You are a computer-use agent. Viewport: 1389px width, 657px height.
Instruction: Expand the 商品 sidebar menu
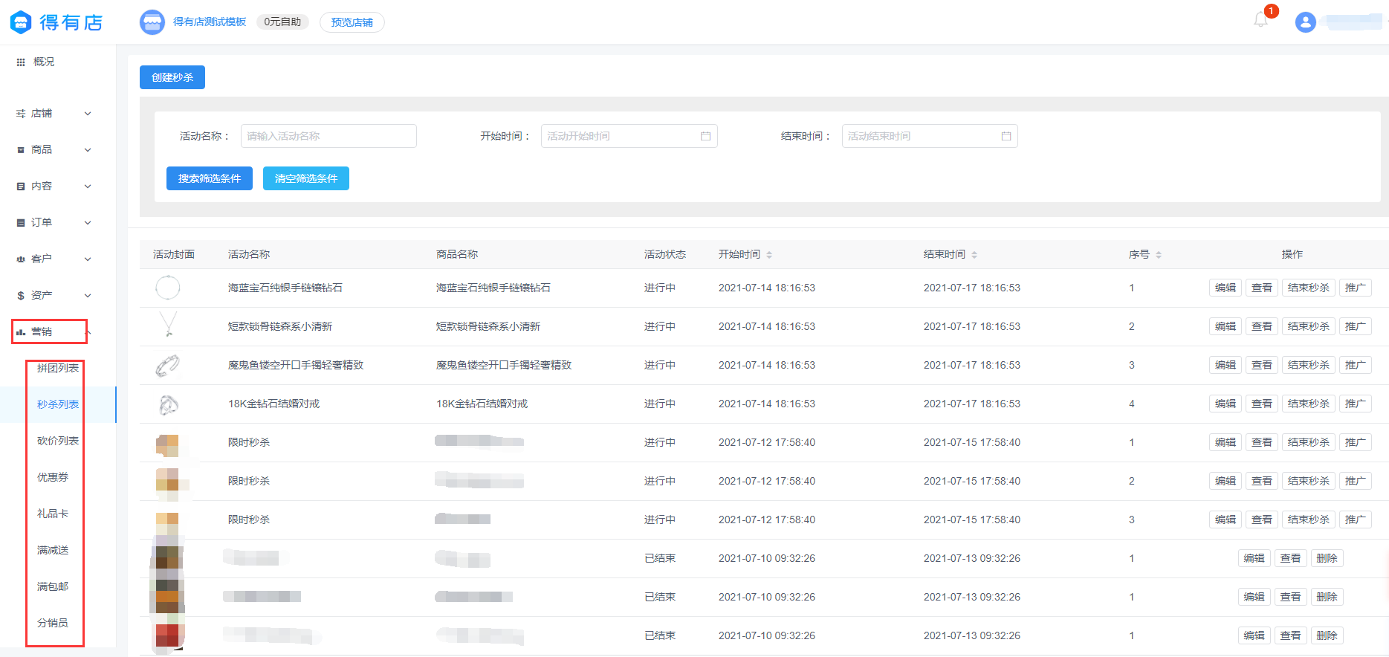tap(54, 150)
